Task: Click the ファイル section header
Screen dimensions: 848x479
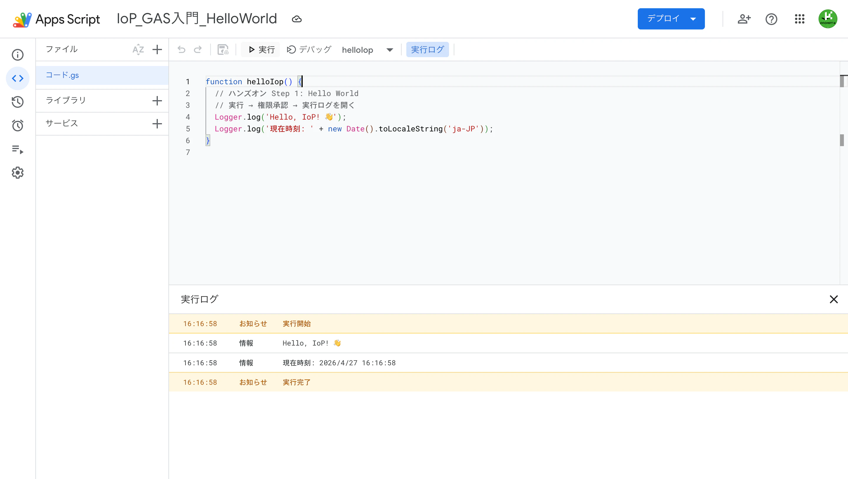Action: click(x=62, y=49)
